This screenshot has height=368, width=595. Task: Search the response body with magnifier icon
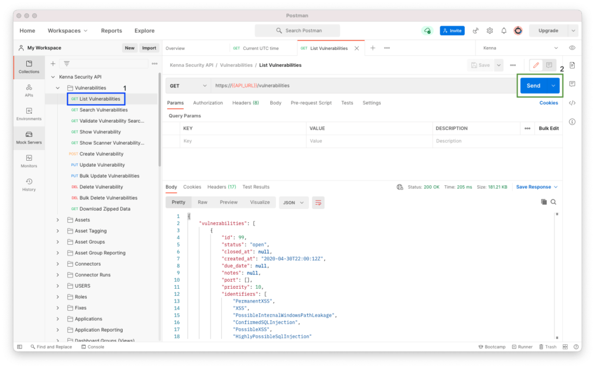[x=553, y=202]
